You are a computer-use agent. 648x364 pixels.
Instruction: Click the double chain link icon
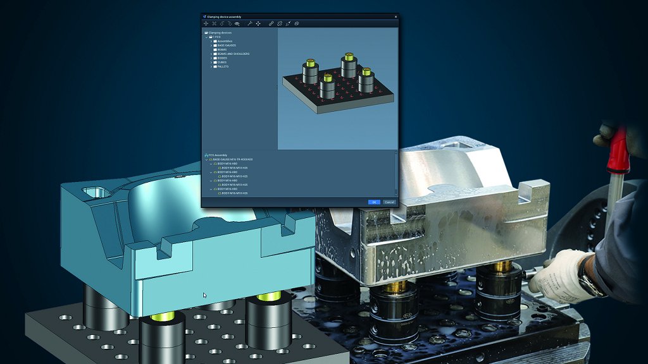click(280, 23)
